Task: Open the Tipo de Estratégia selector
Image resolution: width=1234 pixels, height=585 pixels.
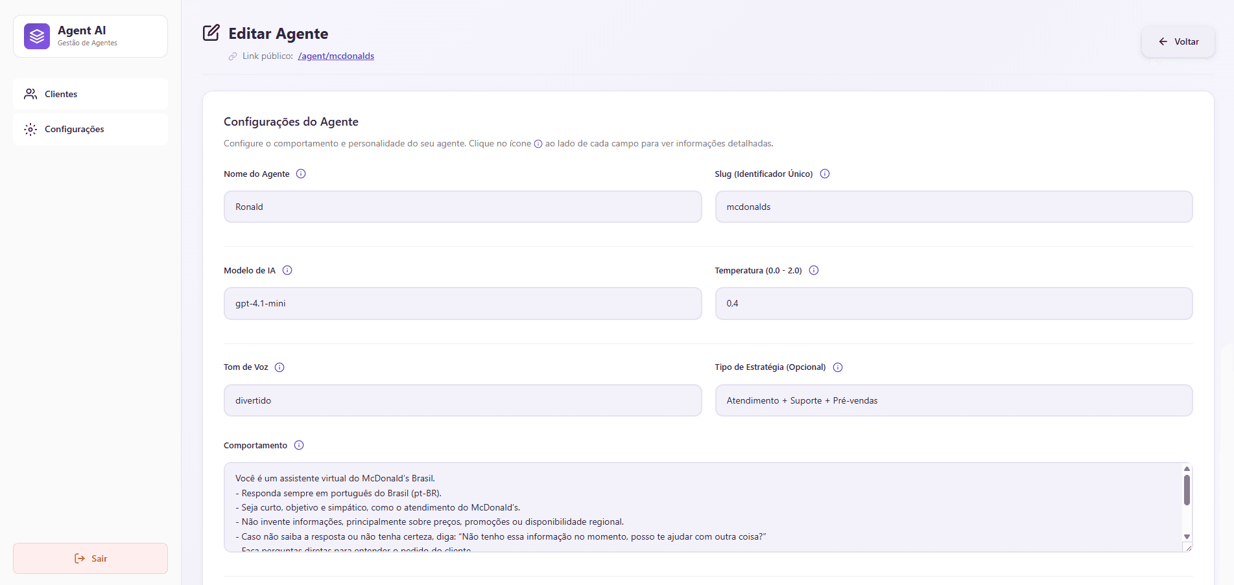Action: pyautogui.click(x=954, y=400)
